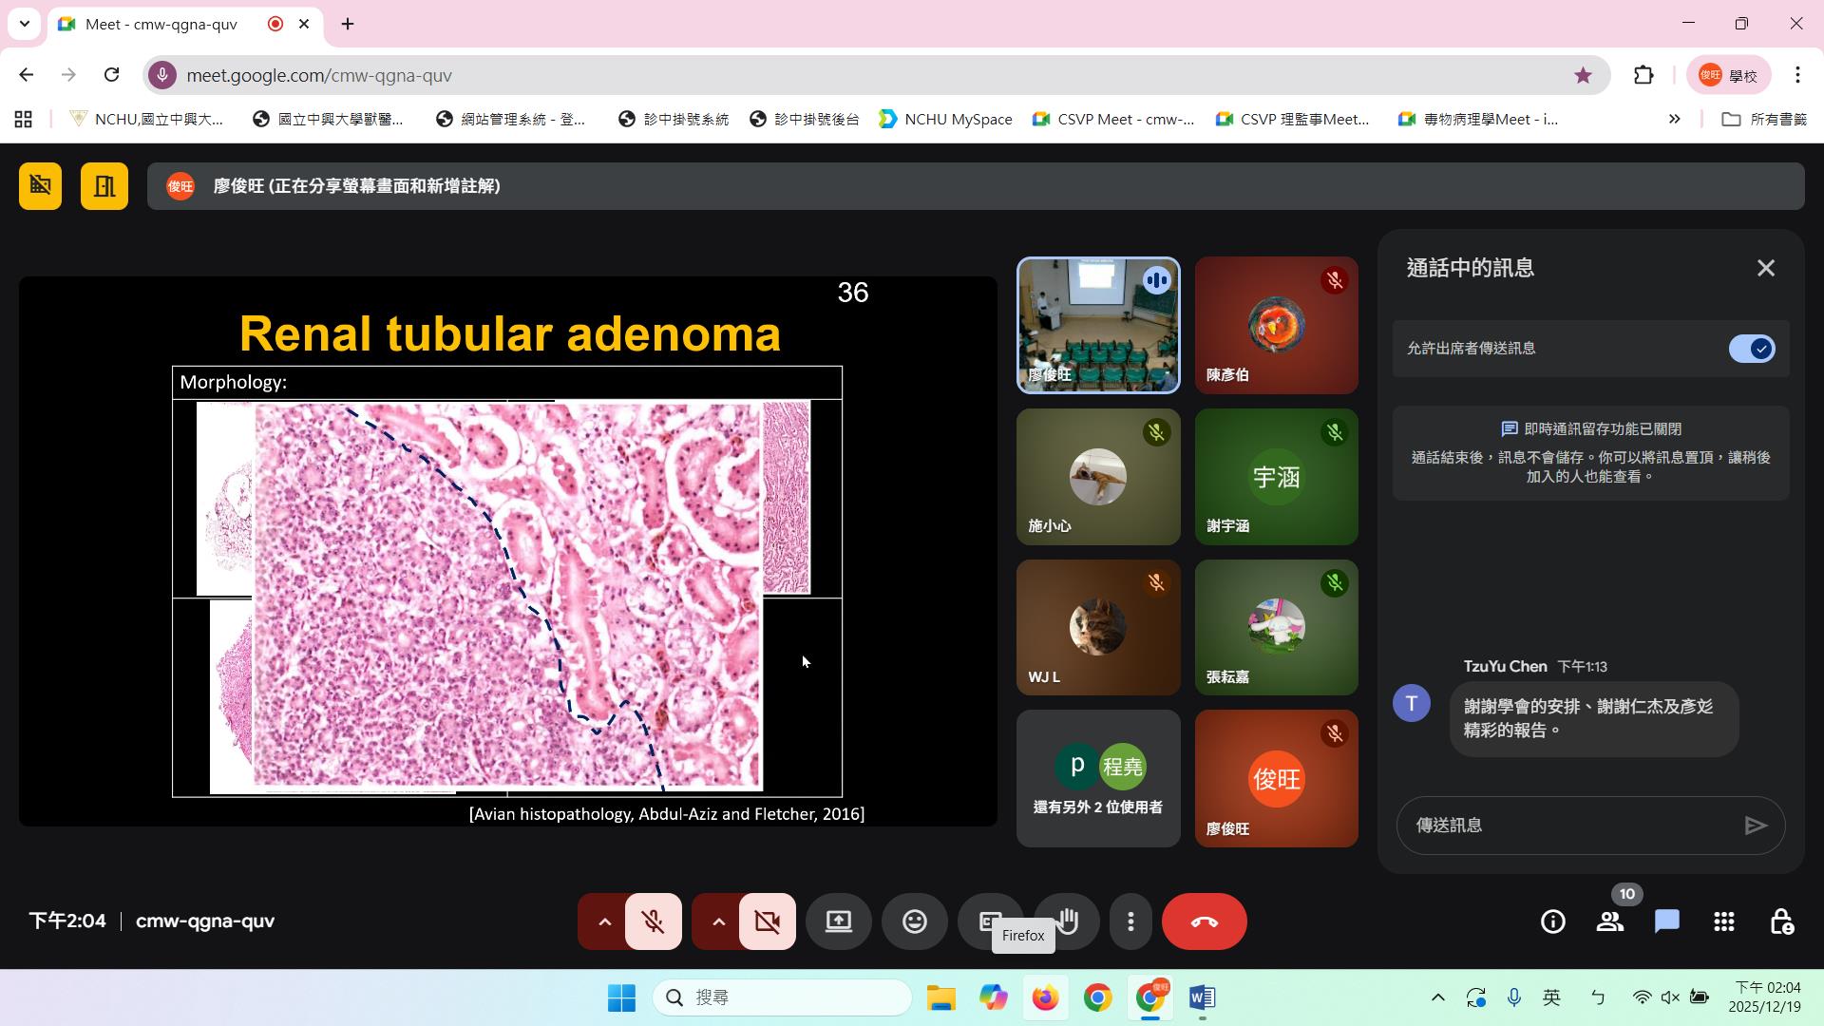Open the emoji reactions button
This screenshot has width=1824, height=1026.
[x=914, y=921]
